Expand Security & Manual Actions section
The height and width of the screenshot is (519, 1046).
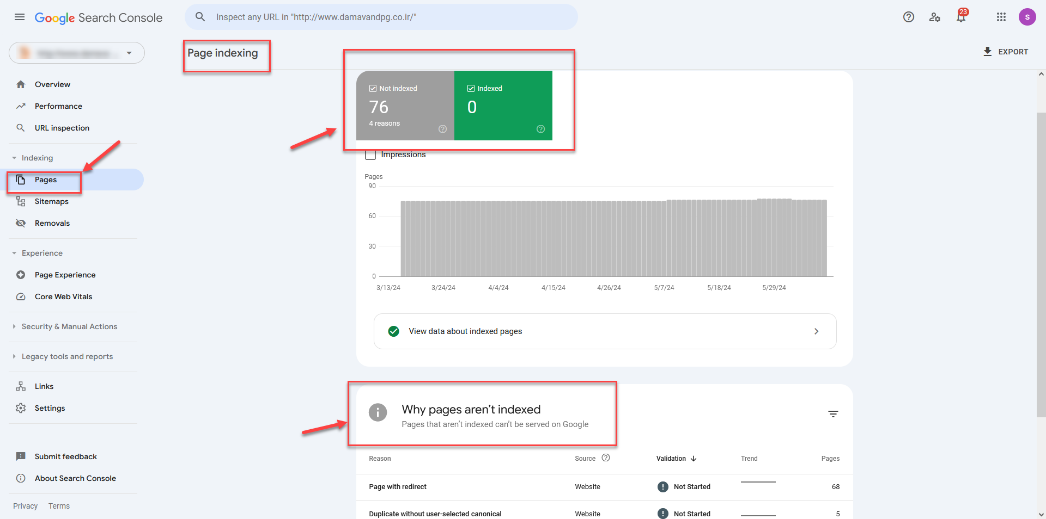coord(69,326)
